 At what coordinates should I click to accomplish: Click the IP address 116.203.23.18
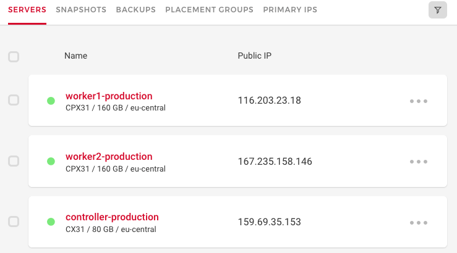269,101
